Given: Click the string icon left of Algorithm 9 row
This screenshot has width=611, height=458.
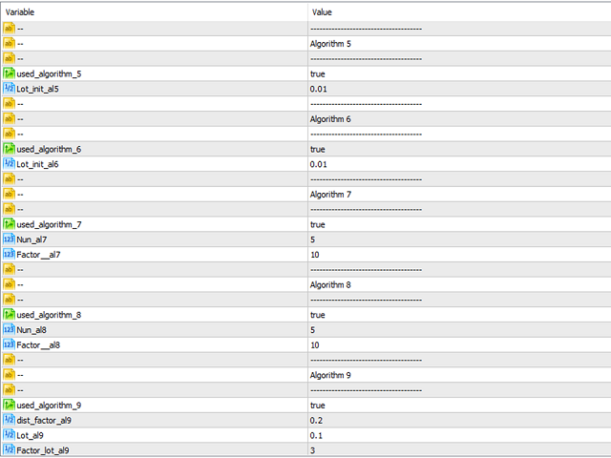Looking at the screenshot, I should pyautogui.click(x=9, y=375).
